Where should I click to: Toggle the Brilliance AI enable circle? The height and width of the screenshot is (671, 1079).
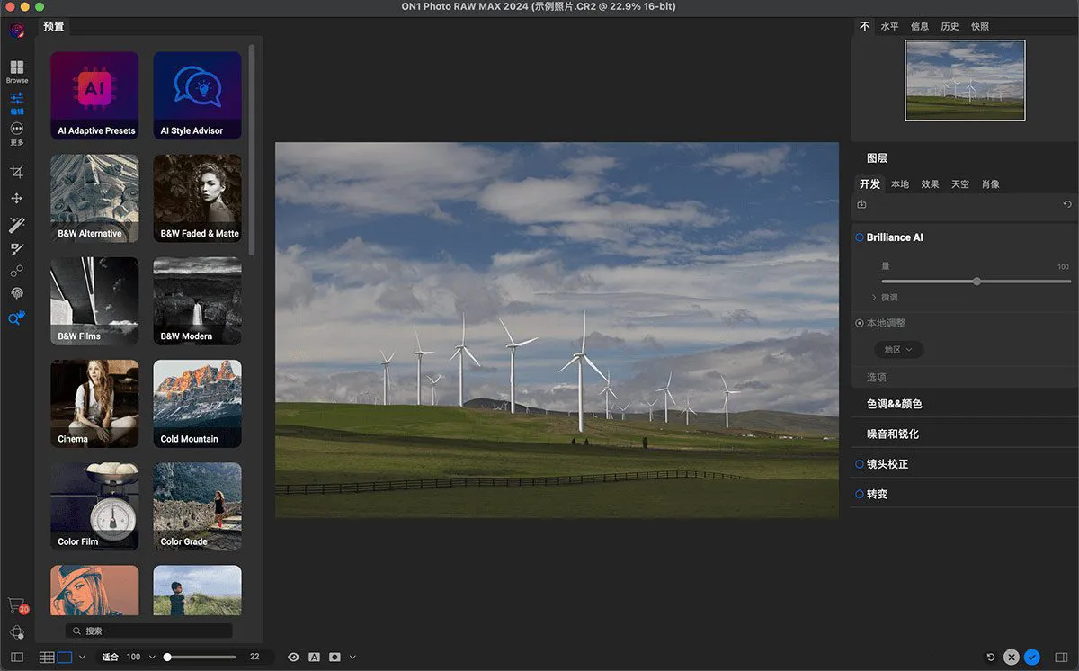point(860,237)
